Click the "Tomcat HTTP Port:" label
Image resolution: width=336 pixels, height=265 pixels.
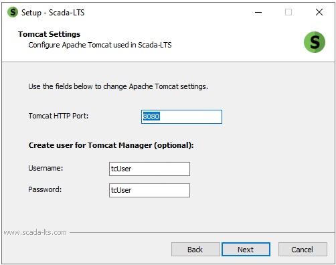click(x=58, y=116)
